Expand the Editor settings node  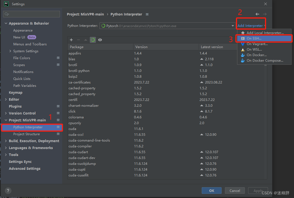6,99
